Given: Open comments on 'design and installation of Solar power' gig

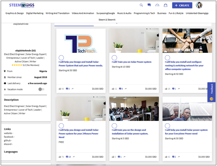Looking at the screenshot, I should coord(120,157).
